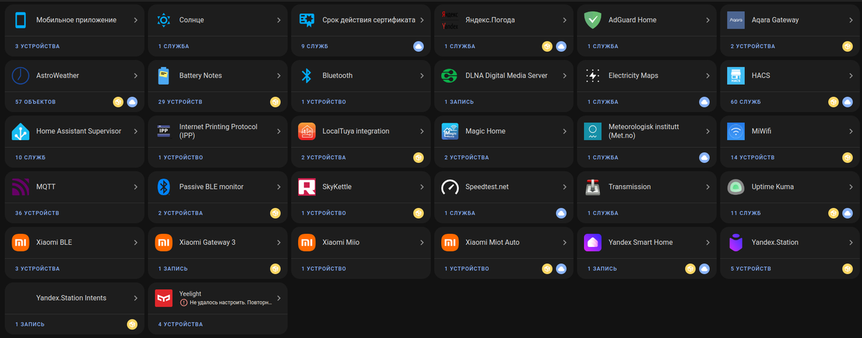Open the 3 устройства link under Мобильное приложение
This screenshot has height=338, width=862.
point(37,46)
